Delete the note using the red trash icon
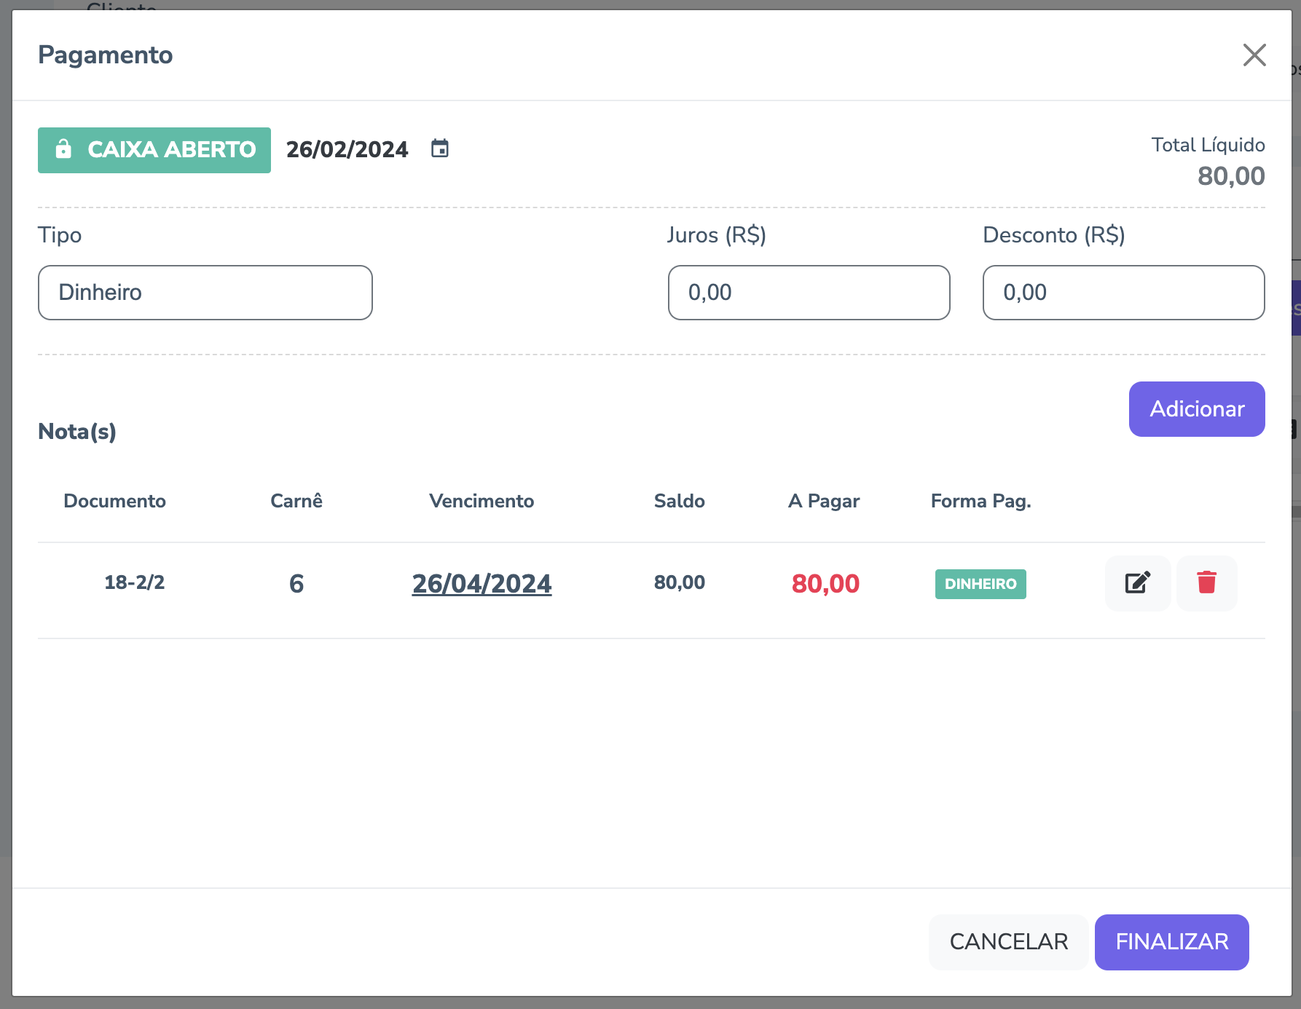1301x1009 pixels. point(1206,583)
